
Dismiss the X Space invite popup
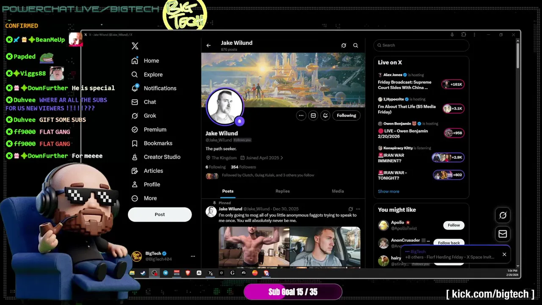tap(504, 254)
